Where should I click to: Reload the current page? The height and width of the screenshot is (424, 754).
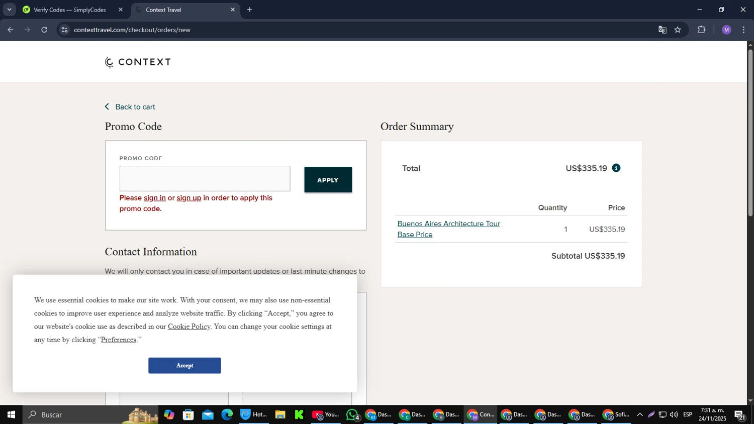coord(44,30)
